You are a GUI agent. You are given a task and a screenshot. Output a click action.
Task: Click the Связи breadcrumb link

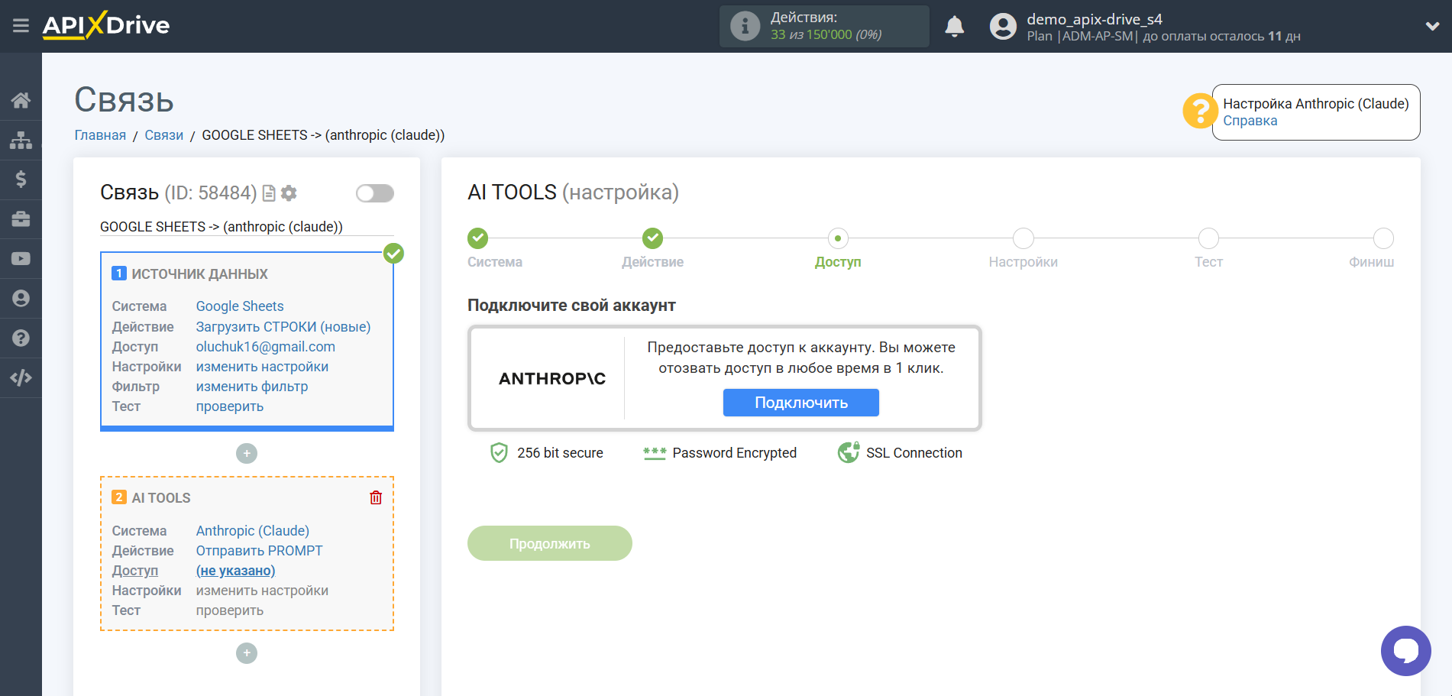[163, 135]
